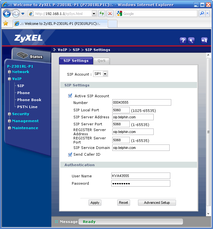This screenshot has height=229, width=213.
Task: Collapse the VoIP tree node
Action: (10, 79)
